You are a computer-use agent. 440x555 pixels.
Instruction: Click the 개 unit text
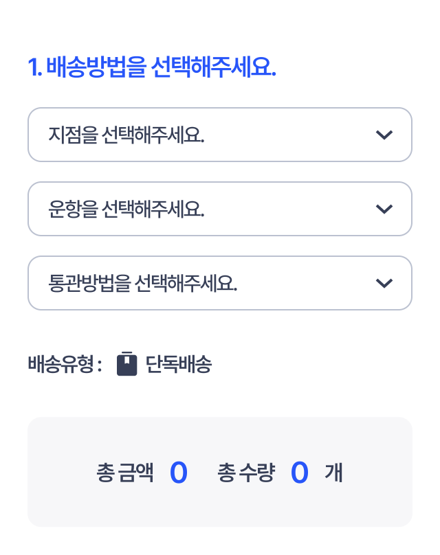[333, 473]
